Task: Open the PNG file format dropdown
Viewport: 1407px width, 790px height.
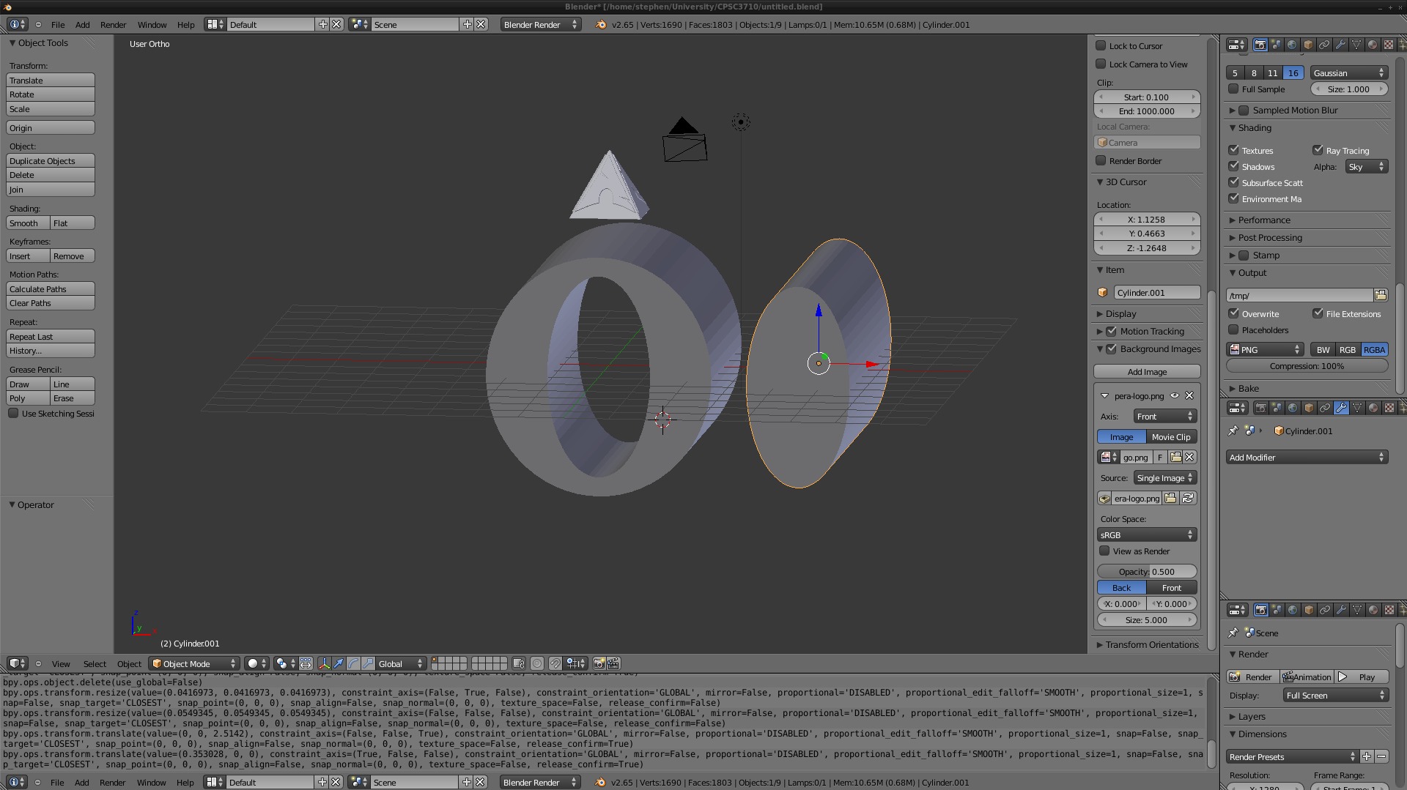Action: click(x=1265, y=349)
